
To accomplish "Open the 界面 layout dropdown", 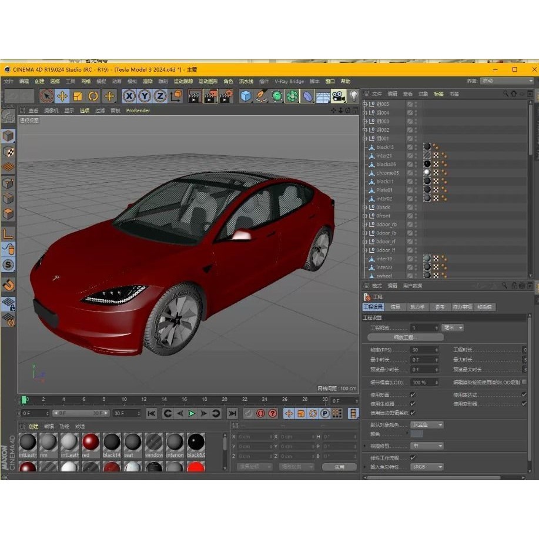I will click(506, 81).
